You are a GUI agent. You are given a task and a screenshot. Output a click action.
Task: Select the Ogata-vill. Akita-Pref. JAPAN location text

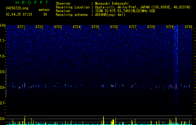122,7
